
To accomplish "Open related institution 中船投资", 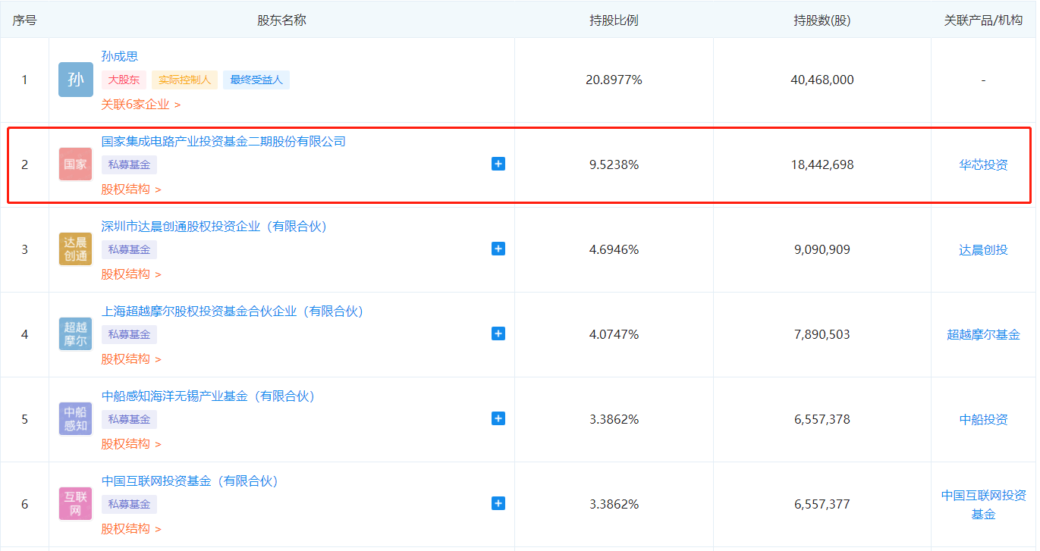I will (x=983, y=419).
